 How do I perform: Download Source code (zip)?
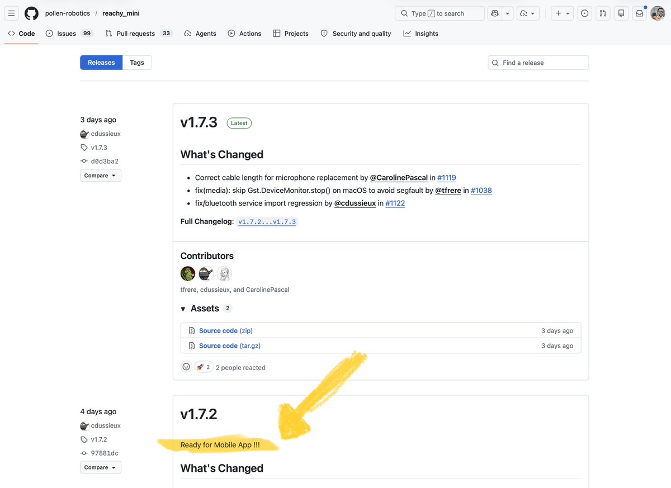(x=226, y=331)
